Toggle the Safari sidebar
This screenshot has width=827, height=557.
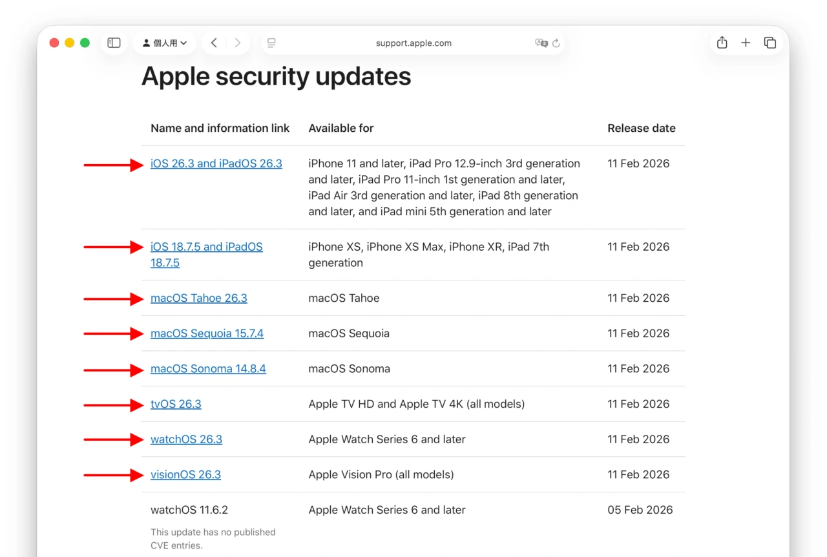pos(114,43)
